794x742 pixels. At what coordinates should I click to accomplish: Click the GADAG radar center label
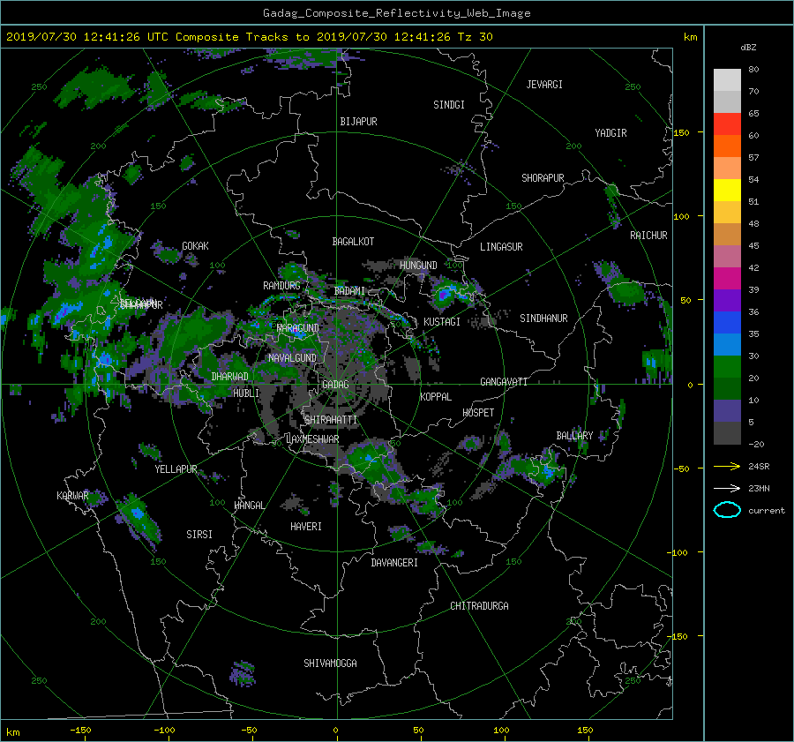pos(335,385)
